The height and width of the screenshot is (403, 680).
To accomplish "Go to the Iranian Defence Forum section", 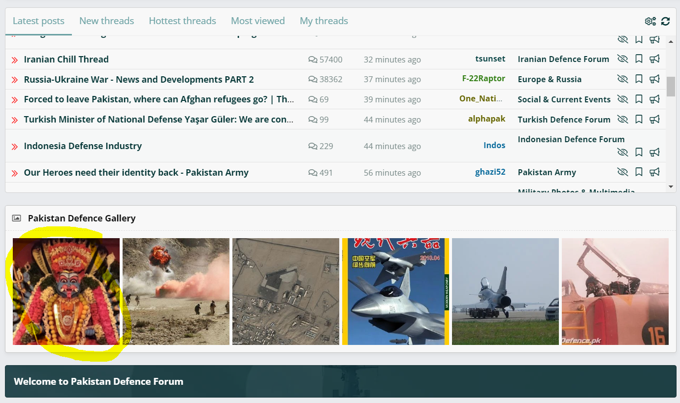I will click(x=563, y=59).
